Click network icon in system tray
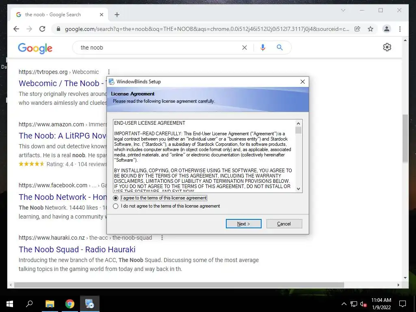Viewport: 416px width, 312px height. pos(354,304)
